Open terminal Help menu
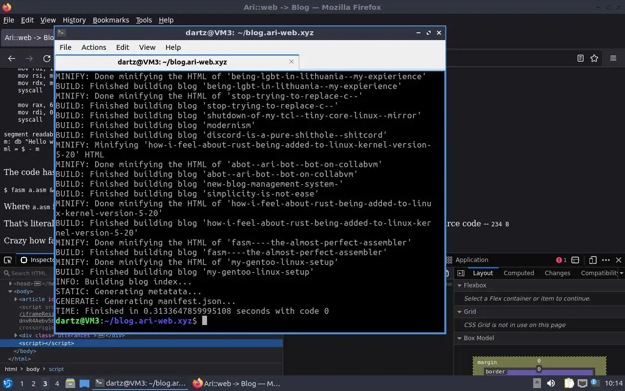625x391 pixels. (173, 47)
